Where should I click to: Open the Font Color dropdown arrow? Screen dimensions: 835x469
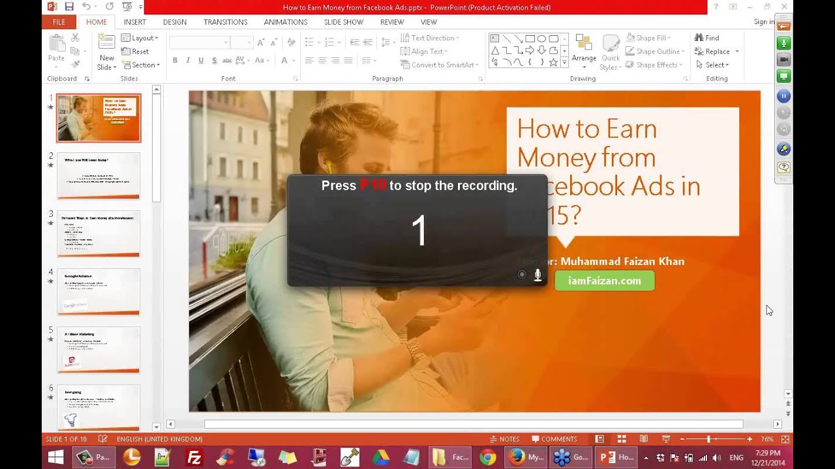[x=293, y=61]
